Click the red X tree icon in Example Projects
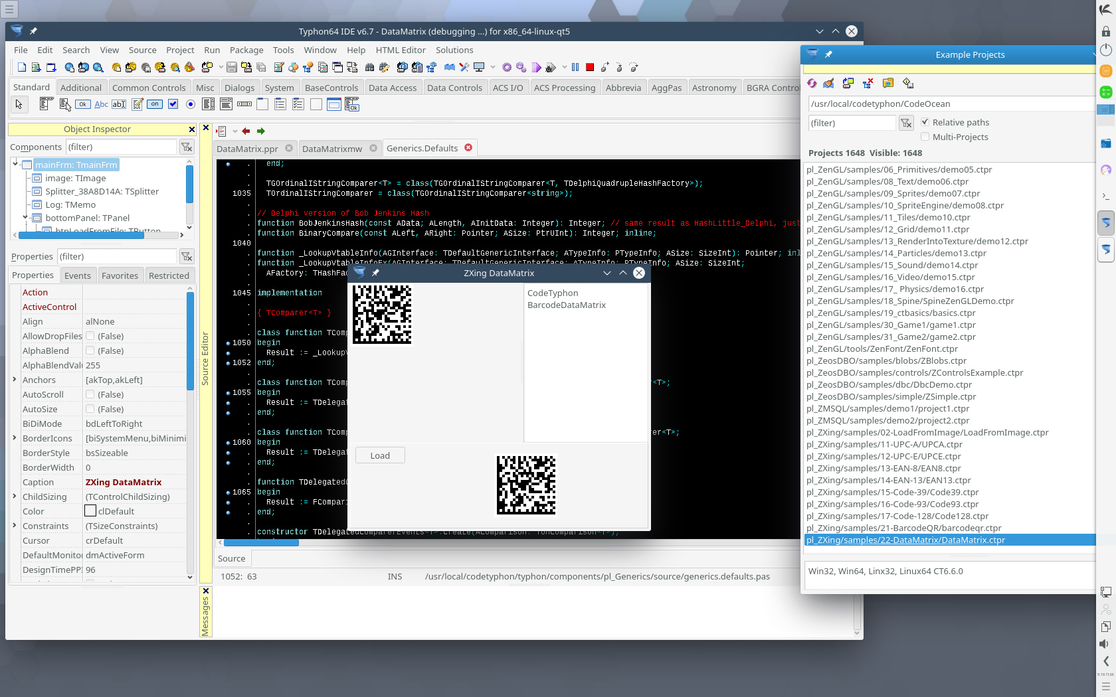This screenshot has height=697, width=1116. [x=868, y=83]
